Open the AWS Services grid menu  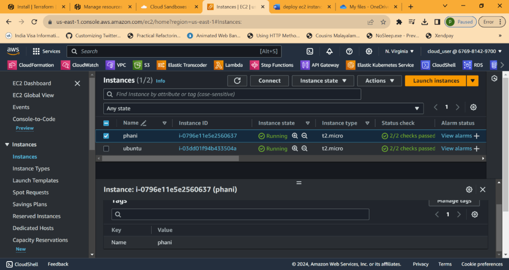point(46,51)
